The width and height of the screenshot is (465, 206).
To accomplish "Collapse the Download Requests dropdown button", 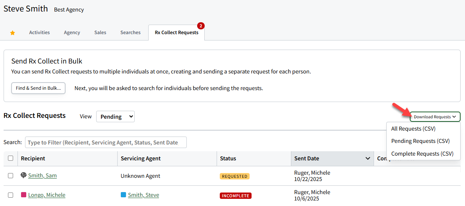I will 435,117.
